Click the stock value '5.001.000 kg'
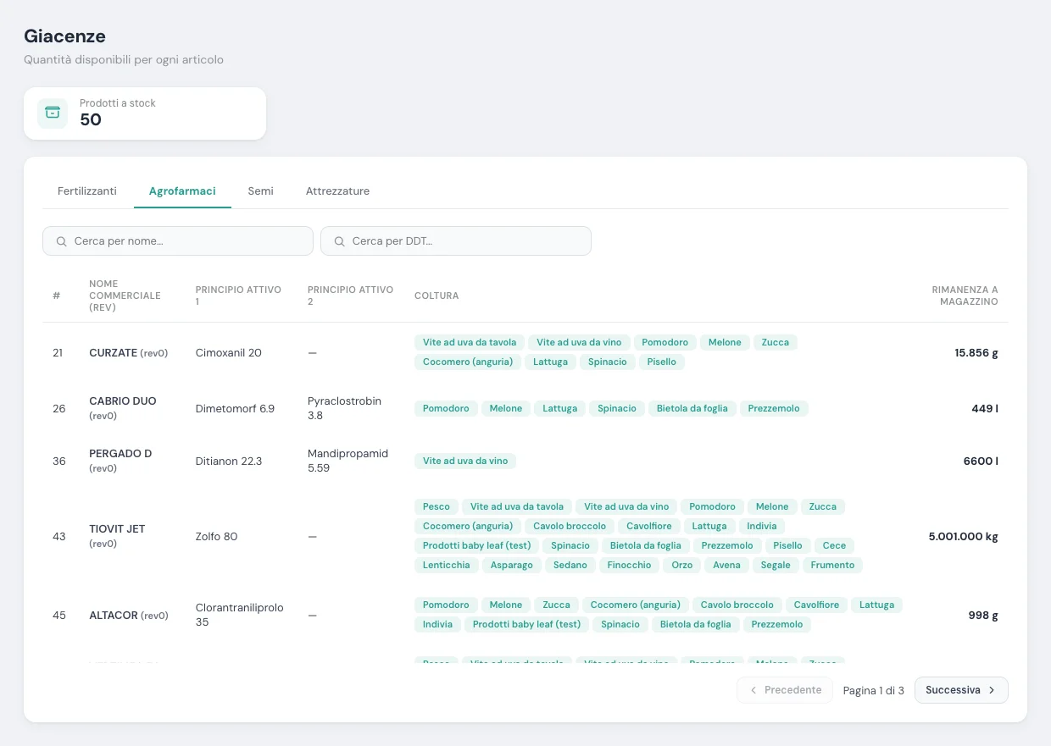Viewport: 1051px width, 746px height. (964, 537)
